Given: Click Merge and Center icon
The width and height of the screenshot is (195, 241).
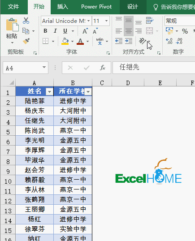Looking at the screenshot, I should (149, 31).
